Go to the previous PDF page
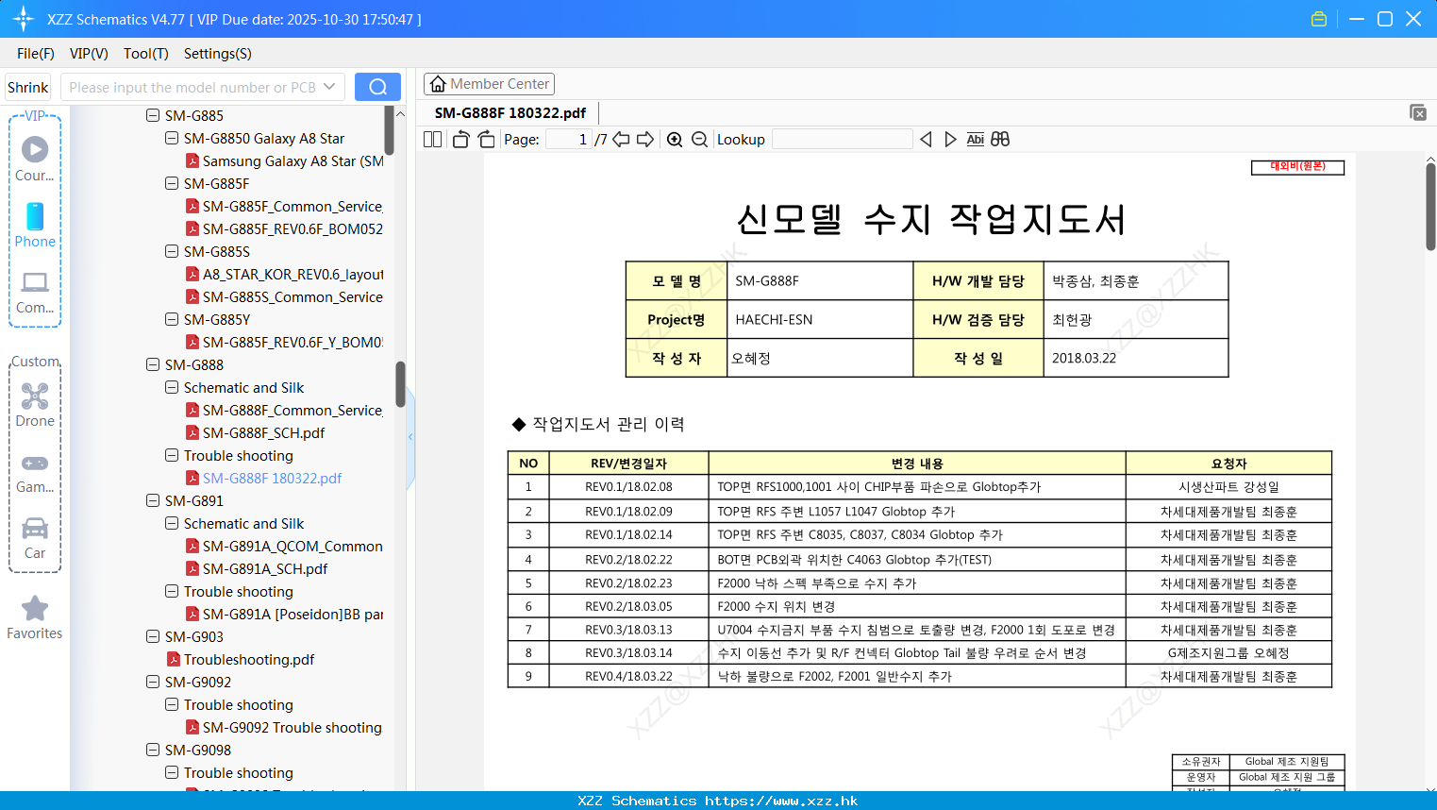This screenshot has width=1437, height=810. [621, 139]
